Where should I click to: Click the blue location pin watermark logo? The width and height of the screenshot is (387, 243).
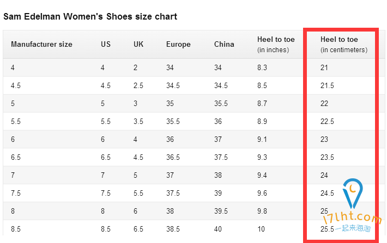point(353,194)
